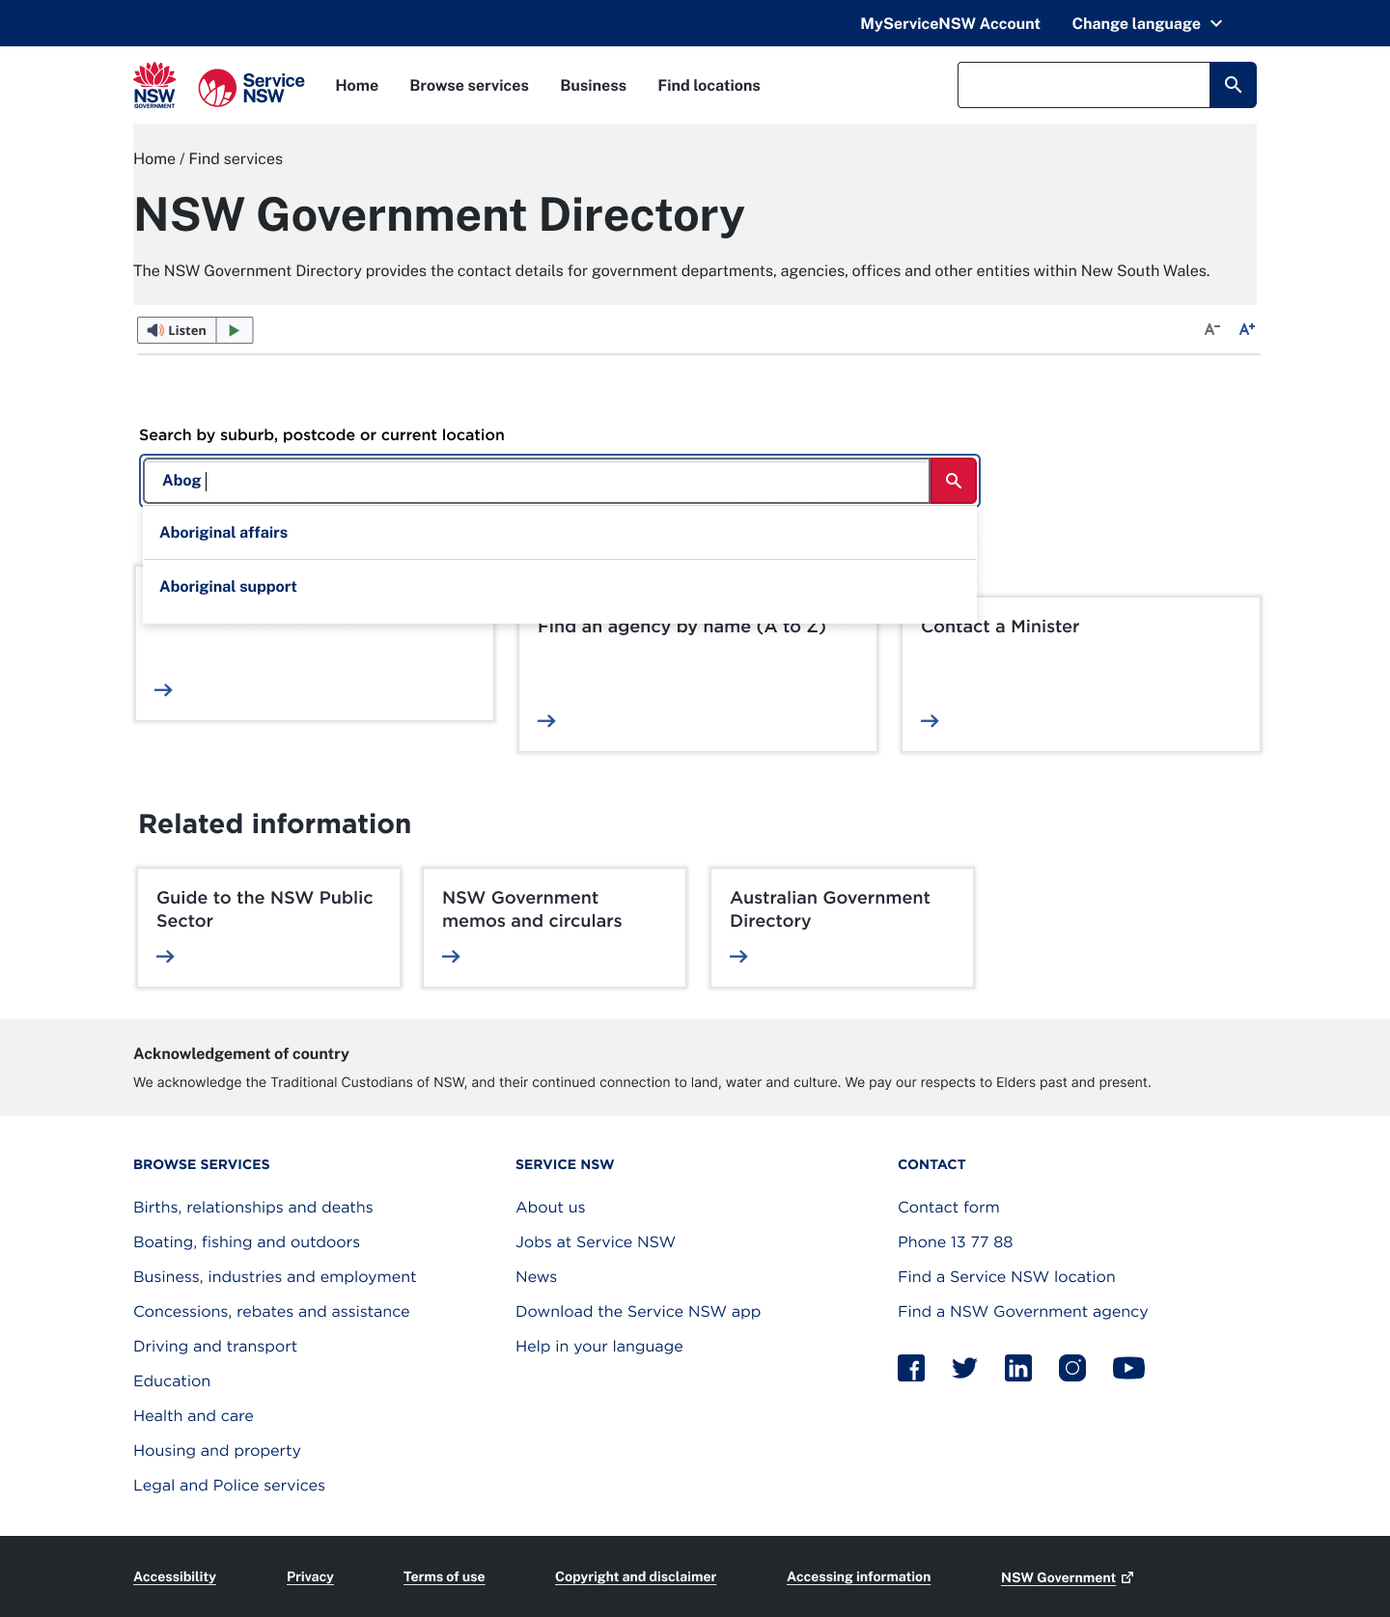Screen dimensions: 1390x1617
Task: Open Guide to the NSW Public Sector card
Action: (x=268, y=928)
